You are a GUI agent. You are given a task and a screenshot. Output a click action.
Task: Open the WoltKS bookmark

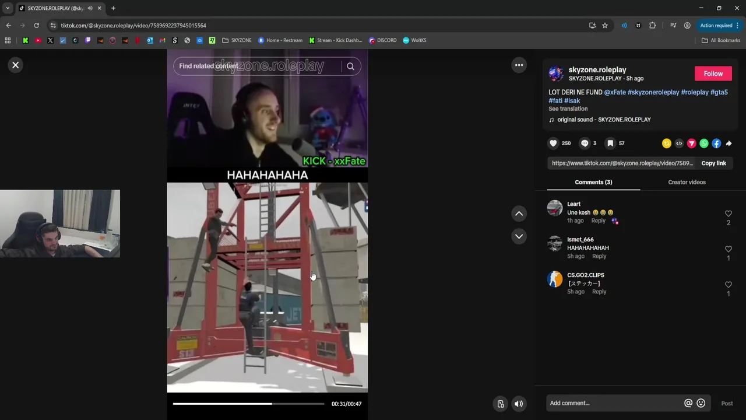414,40
